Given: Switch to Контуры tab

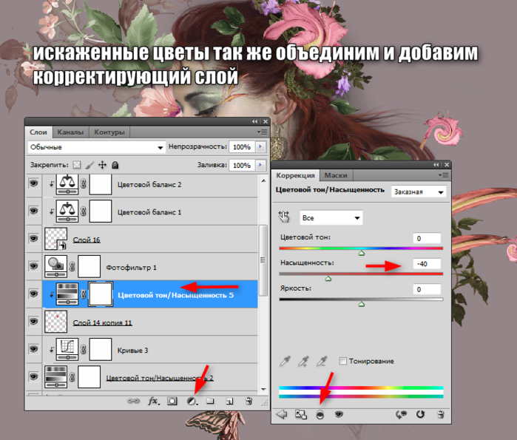Looking at the screenshot, I should (109, 132).
